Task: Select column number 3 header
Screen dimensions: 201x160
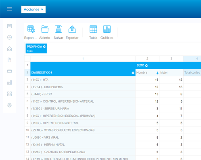Action: pos(171,59)
